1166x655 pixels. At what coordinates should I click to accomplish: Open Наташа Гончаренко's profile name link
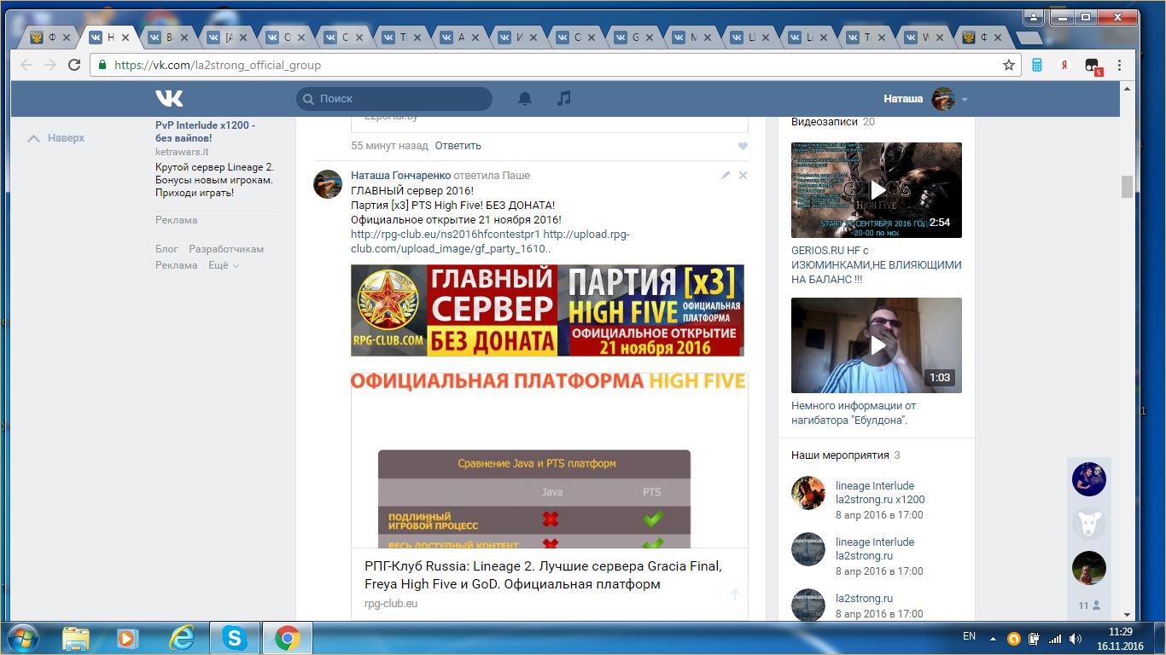point(400,175)
